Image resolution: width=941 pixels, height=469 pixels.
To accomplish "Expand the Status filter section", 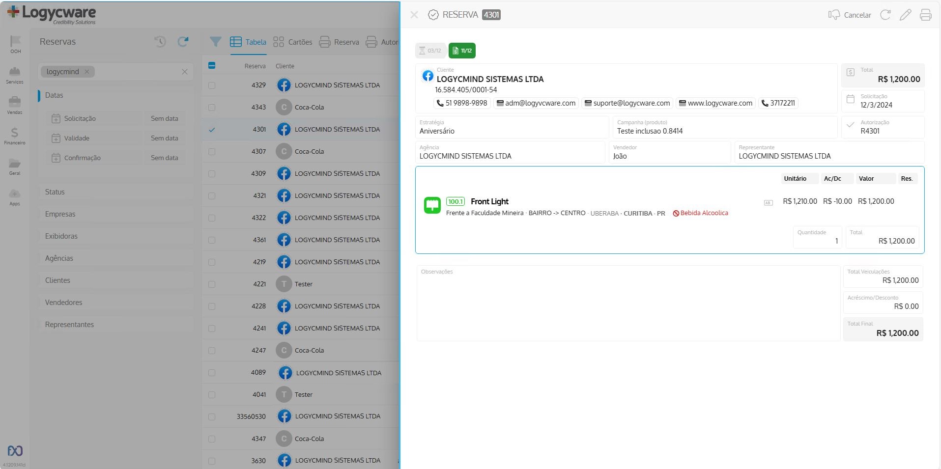I will pyautogui.click(x=115, y=192).
